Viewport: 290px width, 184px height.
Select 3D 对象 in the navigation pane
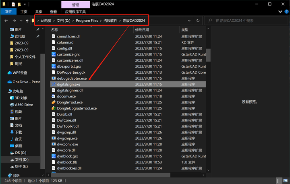tap(19, 98)
